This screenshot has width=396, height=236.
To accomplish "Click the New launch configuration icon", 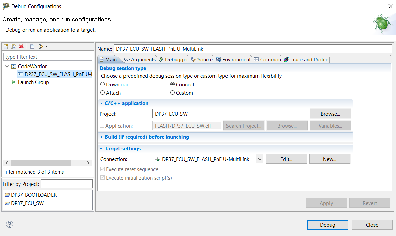I will (6, 46).
